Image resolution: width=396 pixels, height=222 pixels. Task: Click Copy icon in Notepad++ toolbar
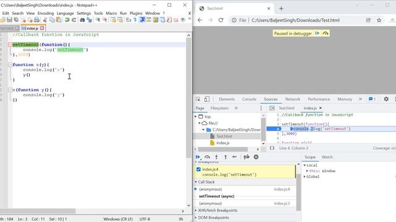(x=52, y=20)
